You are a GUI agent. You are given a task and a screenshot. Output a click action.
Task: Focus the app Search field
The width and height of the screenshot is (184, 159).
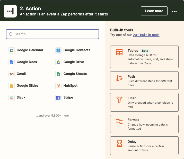(52, 34)
